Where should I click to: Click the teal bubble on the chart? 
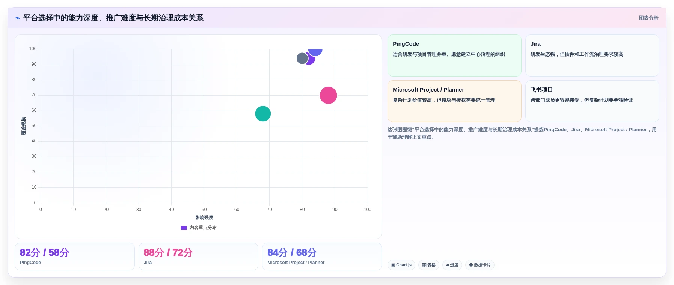point(263,114)
